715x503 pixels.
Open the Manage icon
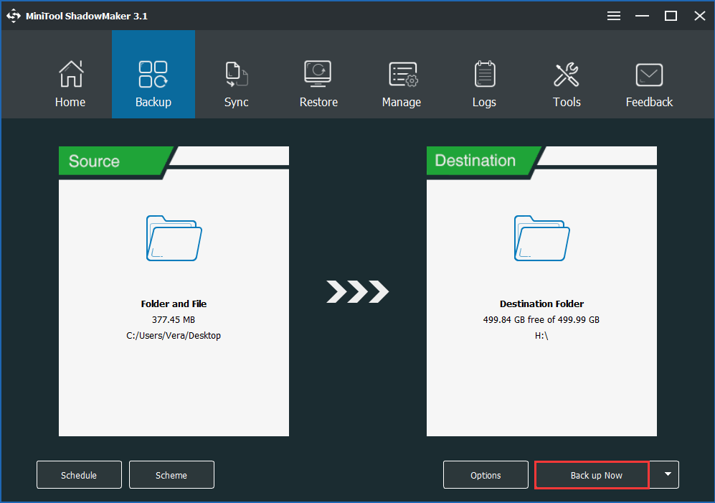401,74
